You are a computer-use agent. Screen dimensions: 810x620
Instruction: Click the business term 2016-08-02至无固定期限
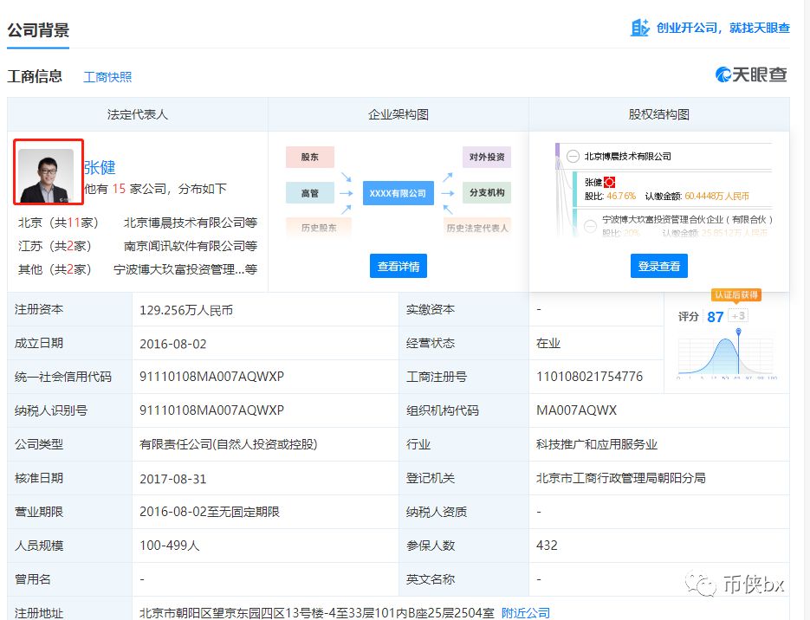(x=210, y=512)
